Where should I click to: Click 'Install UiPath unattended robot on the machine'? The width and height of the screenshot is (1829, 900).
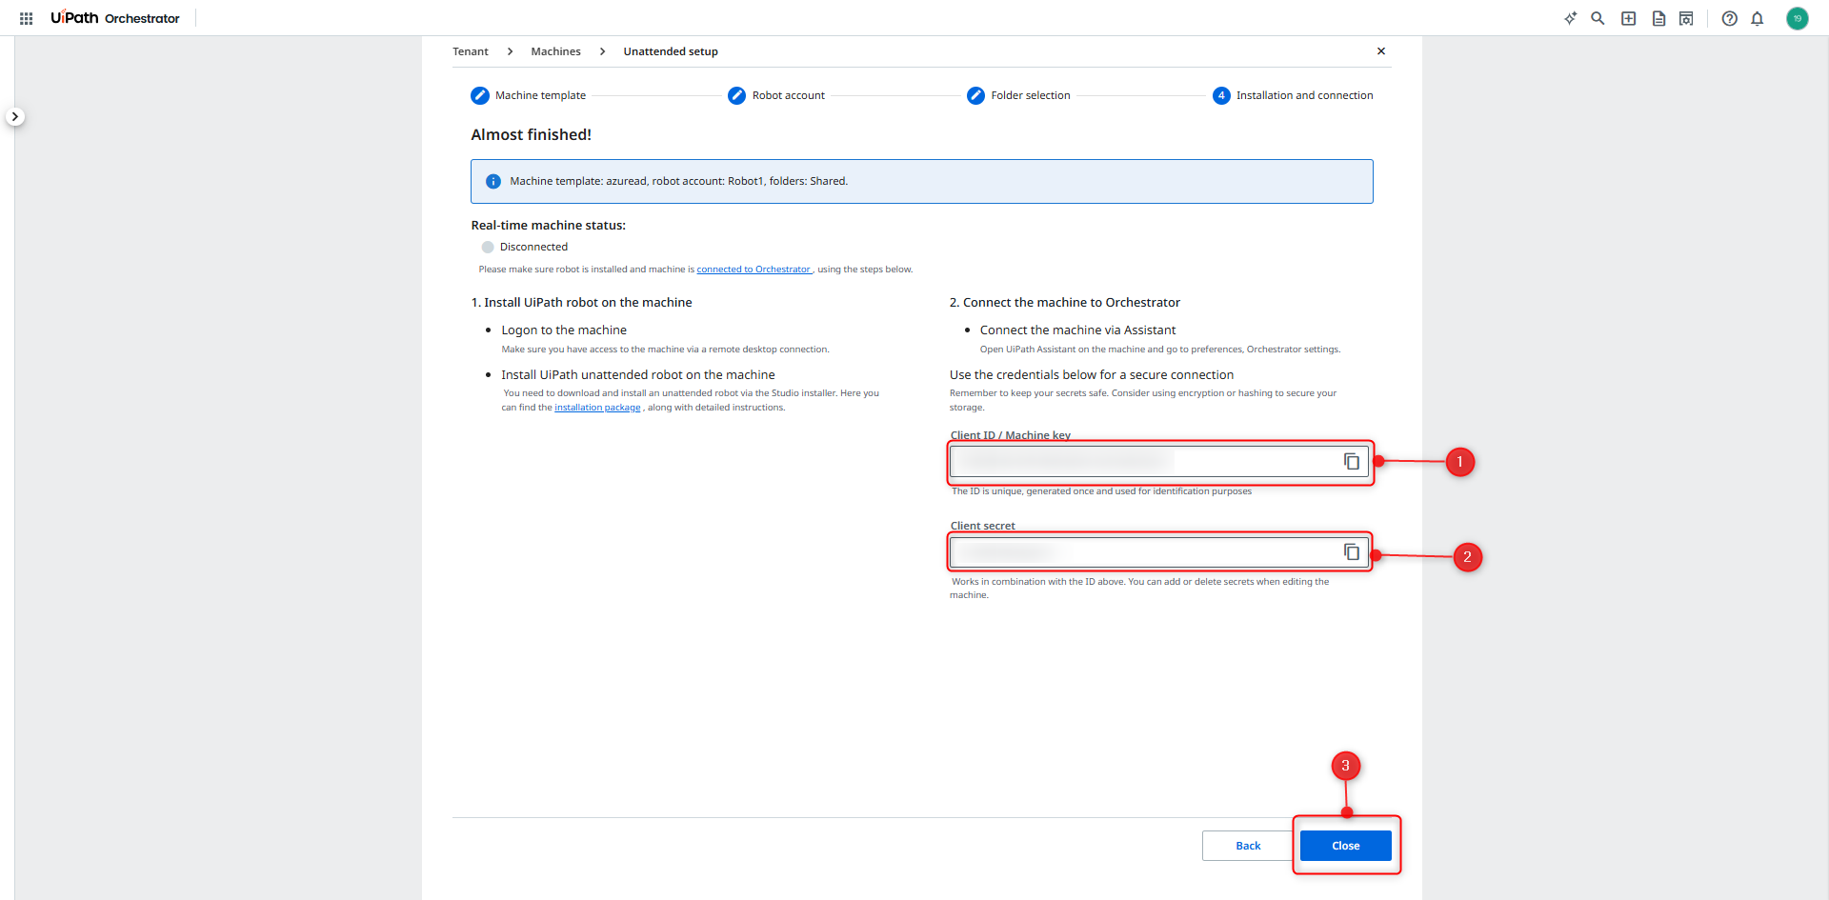click(x=638, y=375)
